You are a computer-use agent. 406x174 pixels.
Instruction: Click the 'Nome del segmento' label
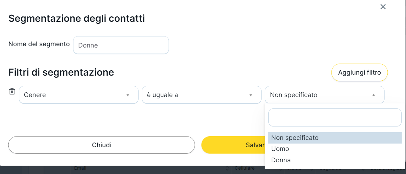(x=39, y=44)
